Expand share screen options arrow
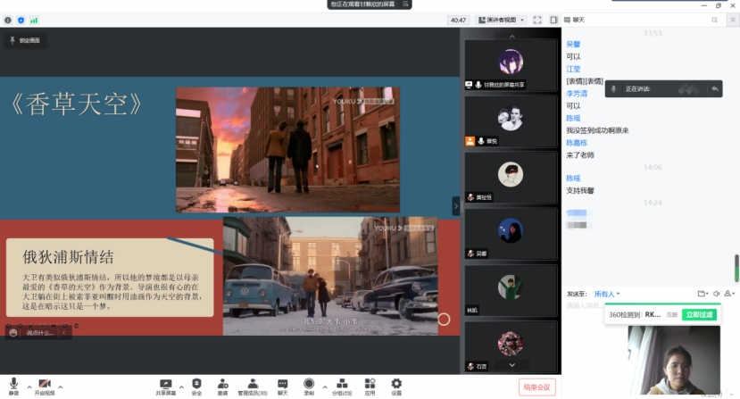740x399 pixels. click(181, 387)
